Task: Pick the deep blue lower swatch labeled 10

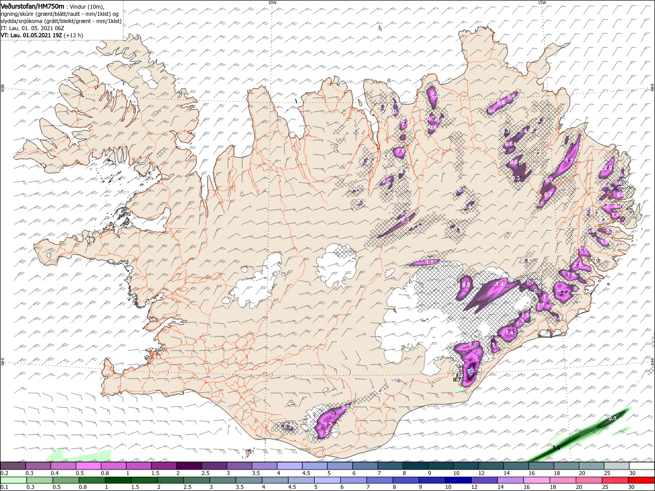Action: coord(458,480)
